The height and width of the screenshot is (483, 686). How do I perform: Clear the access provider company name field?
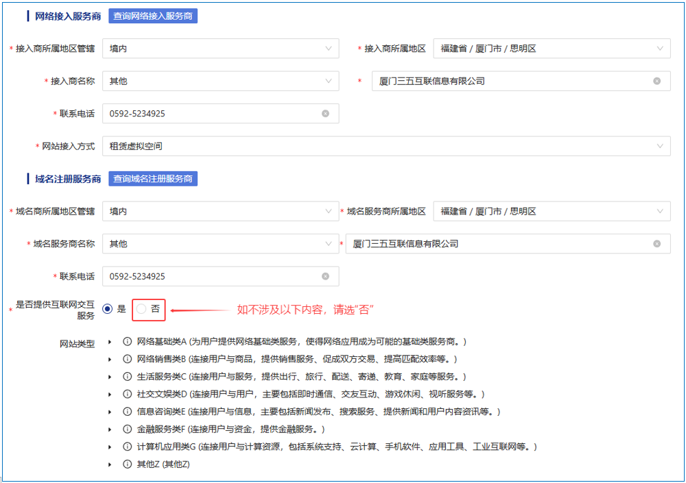click(x=657, y=81)
